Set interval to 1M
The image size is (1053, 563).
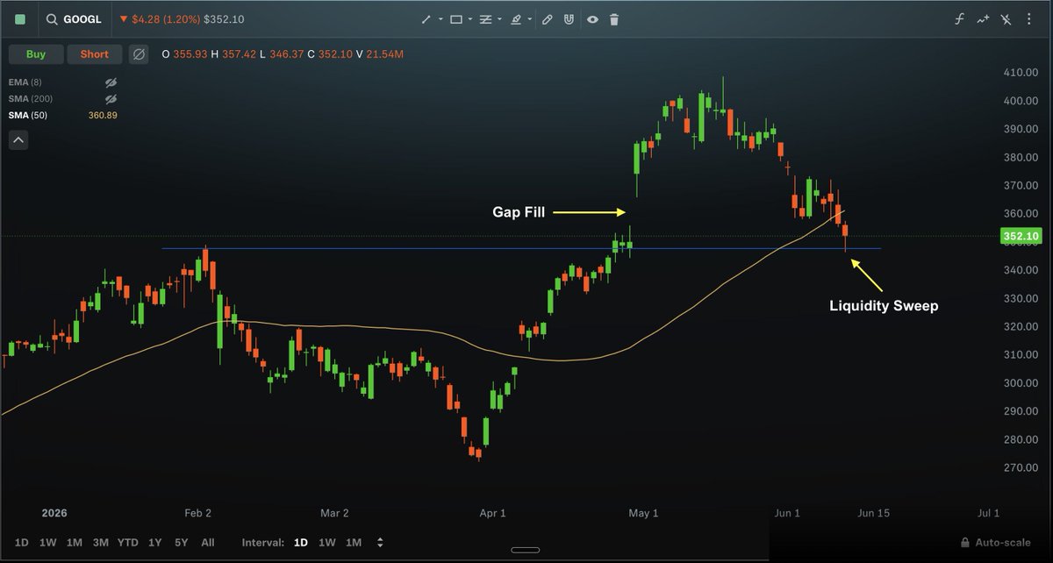(354, 543)
